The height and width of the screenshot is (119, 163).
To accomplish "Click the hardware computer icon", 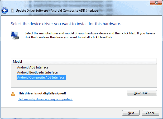I will pyautogui.click(x=15, y=35).
